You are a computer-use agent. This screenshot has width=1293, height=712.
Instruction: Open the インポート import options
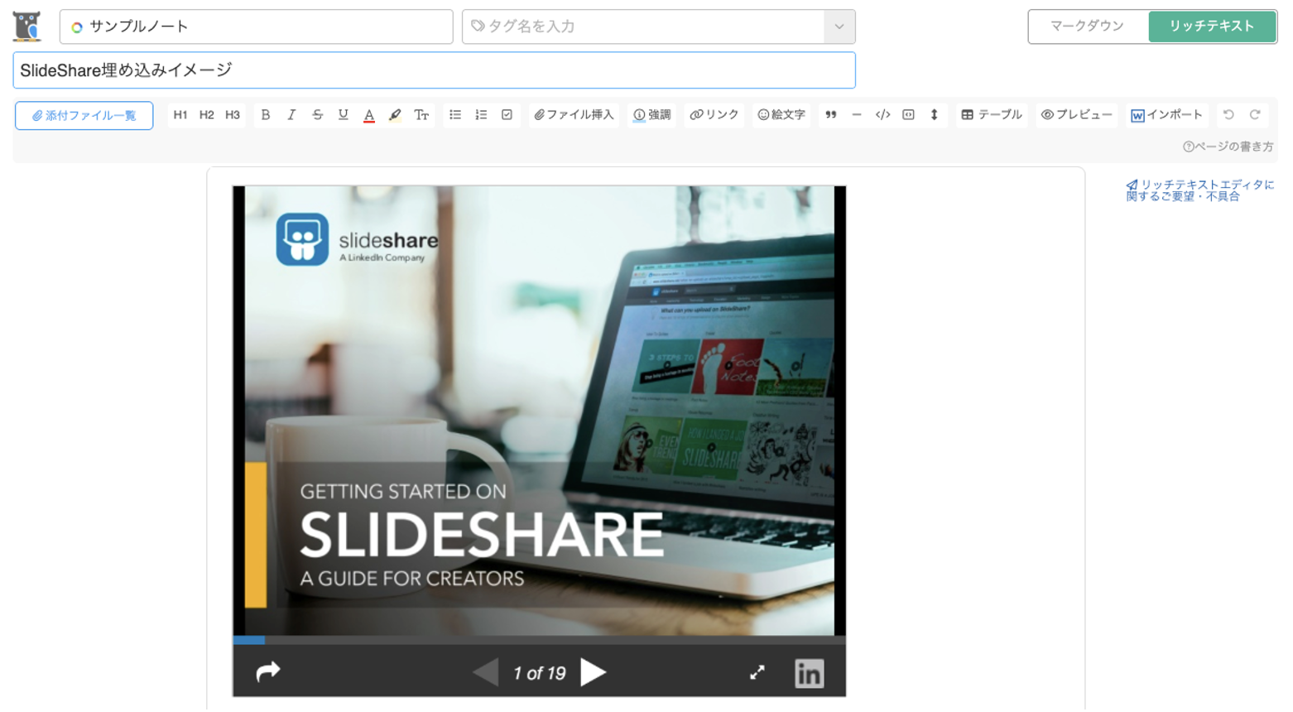[1166, 115]
